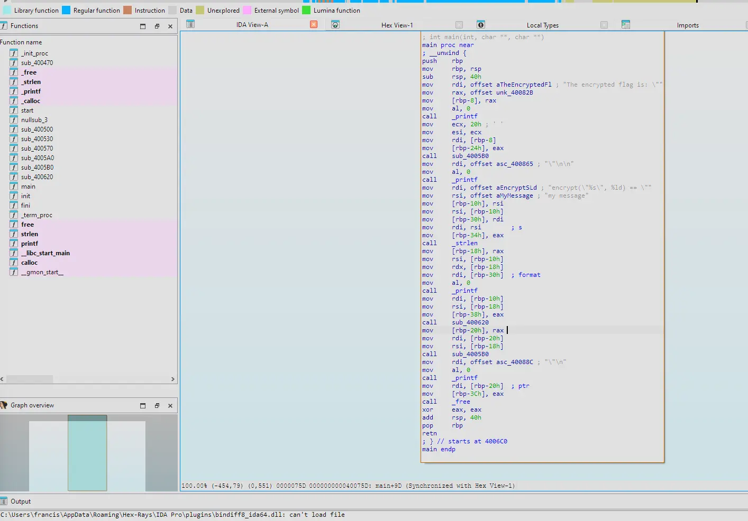Switch to the Hex View-1 tab
Image resolution: width=748 pixels, height=521 pixels.
pos(397,25)
